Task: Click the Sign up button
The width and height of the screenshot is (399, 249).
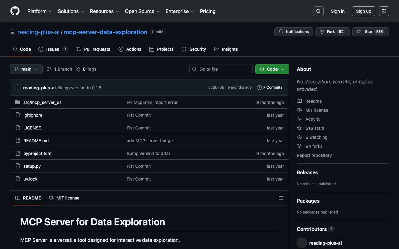Action: coord(363,11)
